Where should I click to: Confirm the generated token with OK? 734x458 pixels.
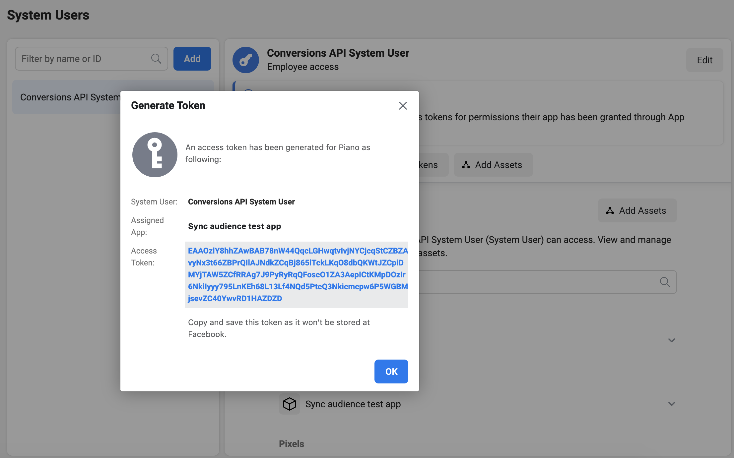click(x=391, y=372)
